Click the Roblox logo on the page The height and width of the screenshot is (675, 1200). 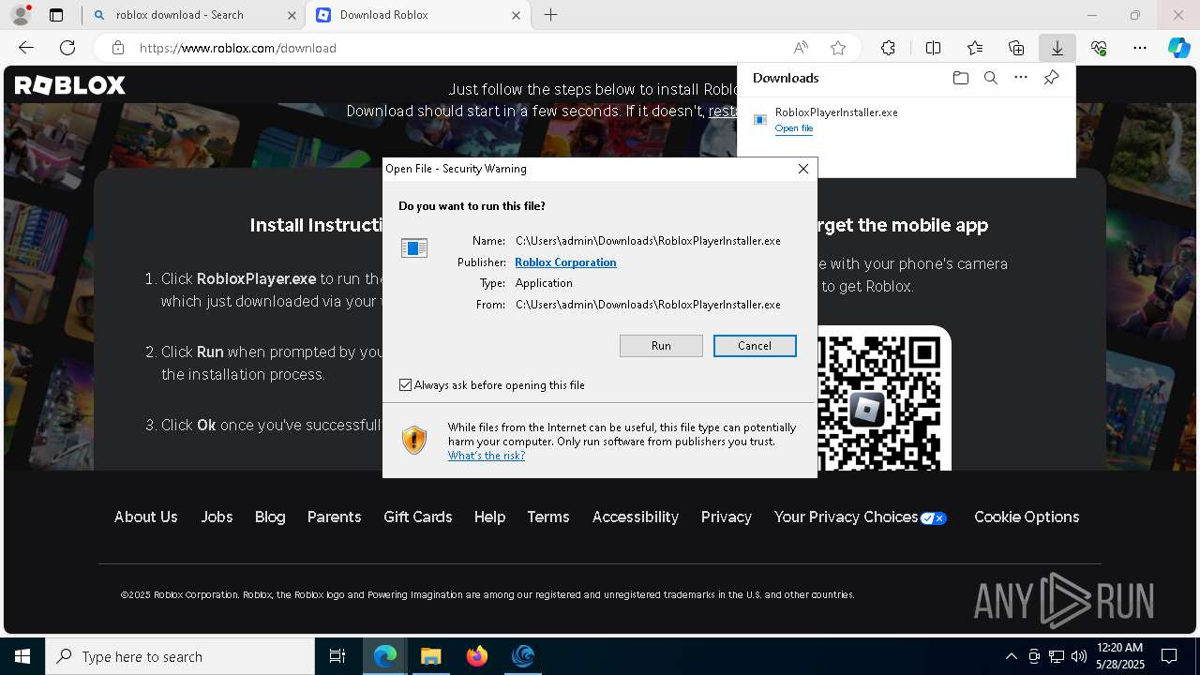(69, 85)
